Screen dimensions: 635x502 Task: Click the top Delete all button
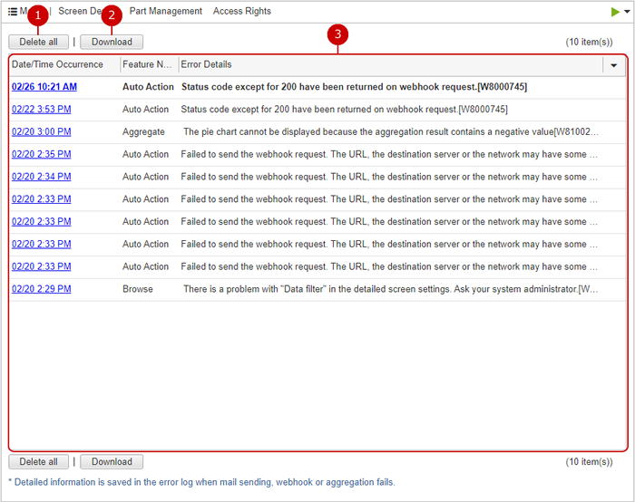[x=38, y=42]
